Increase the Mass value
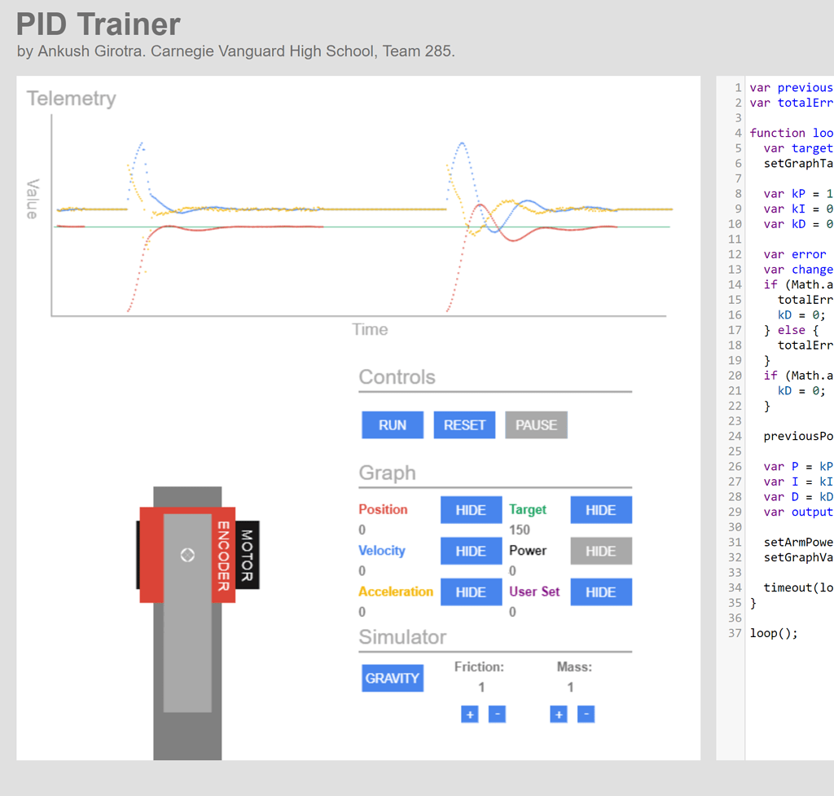The width and height of the screenshot is (834, 796). [x=559, y=714]
